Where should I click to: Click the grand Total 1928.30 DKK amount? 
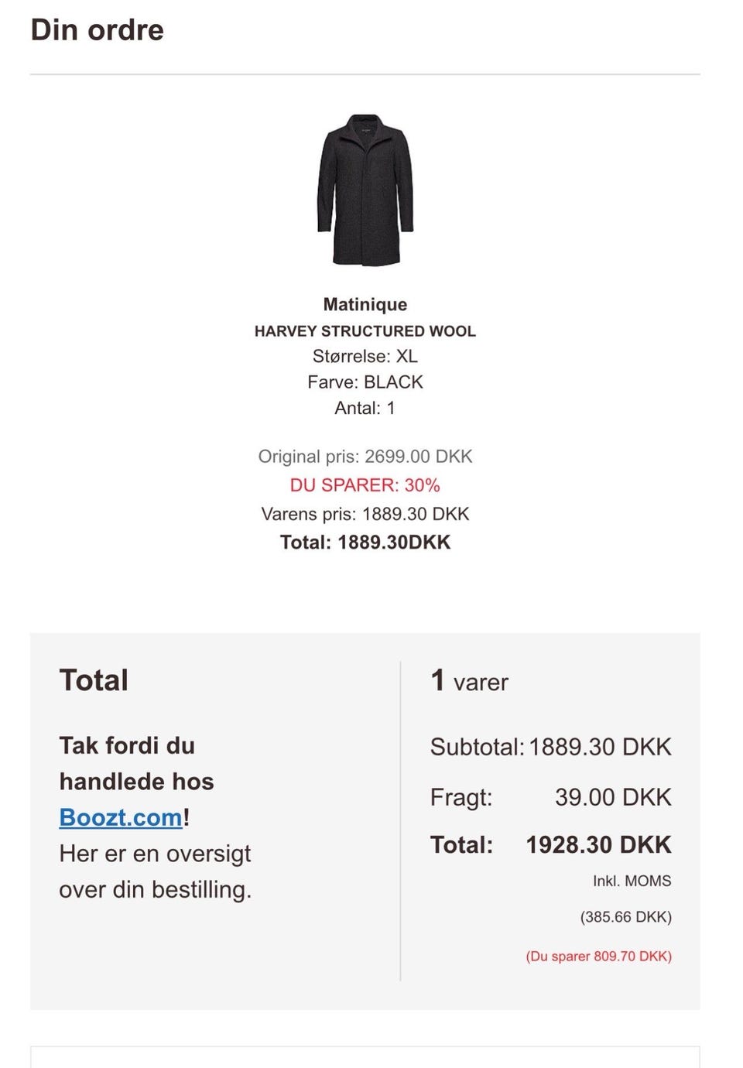click(x=598, y=844)
